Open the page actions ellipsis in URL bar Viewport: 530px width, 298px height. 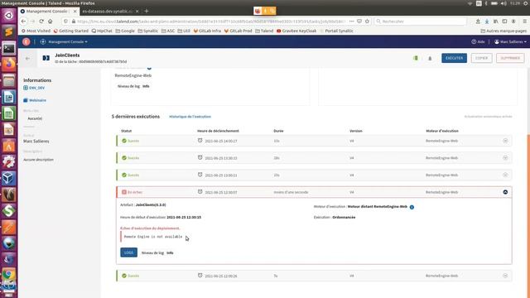pyautogui.click(x=351, y=22)
